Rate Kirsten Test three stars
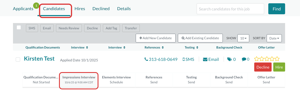This screenshot has height=108, width=300. [267, 59]
